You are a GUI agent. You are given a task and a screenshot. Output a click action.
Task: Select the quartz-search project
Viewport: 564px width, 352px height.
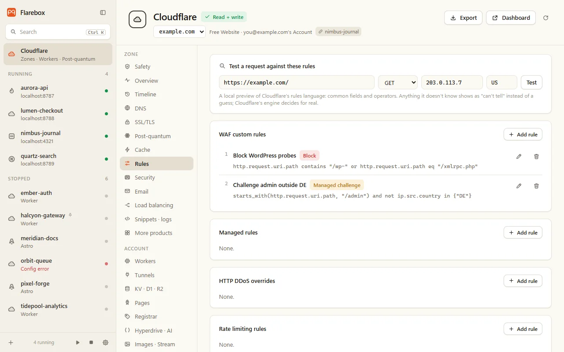58,160
